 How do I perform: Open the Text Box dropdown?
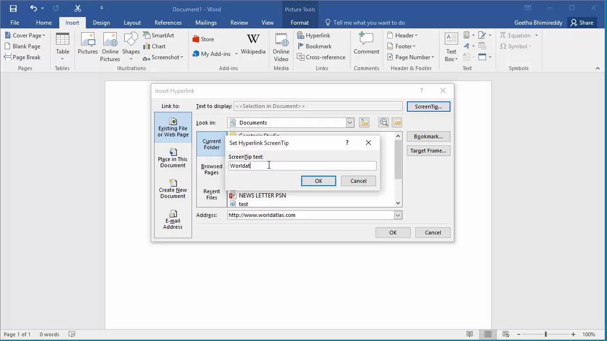pos(451,47)
